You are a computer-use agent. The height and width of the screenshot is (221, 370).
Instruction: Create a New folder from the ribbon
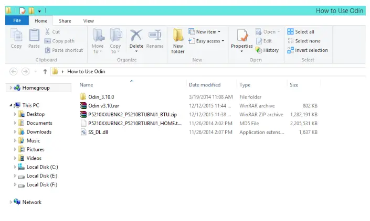(x=178, y=41)
